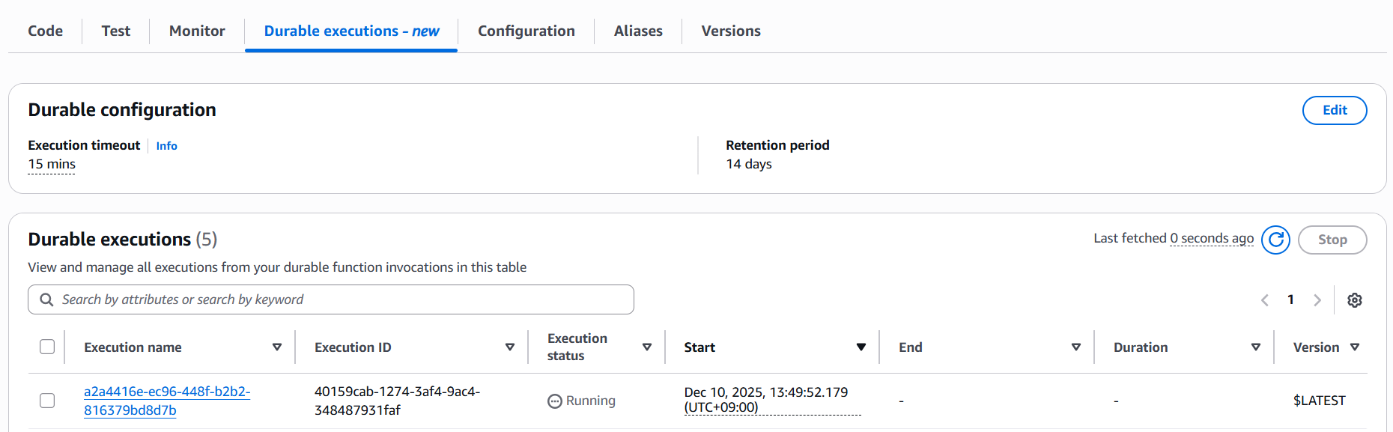Viewport: 1393px width, 432px height.
Task: Go to next page arrow
Action: (x=1317, y=300)
